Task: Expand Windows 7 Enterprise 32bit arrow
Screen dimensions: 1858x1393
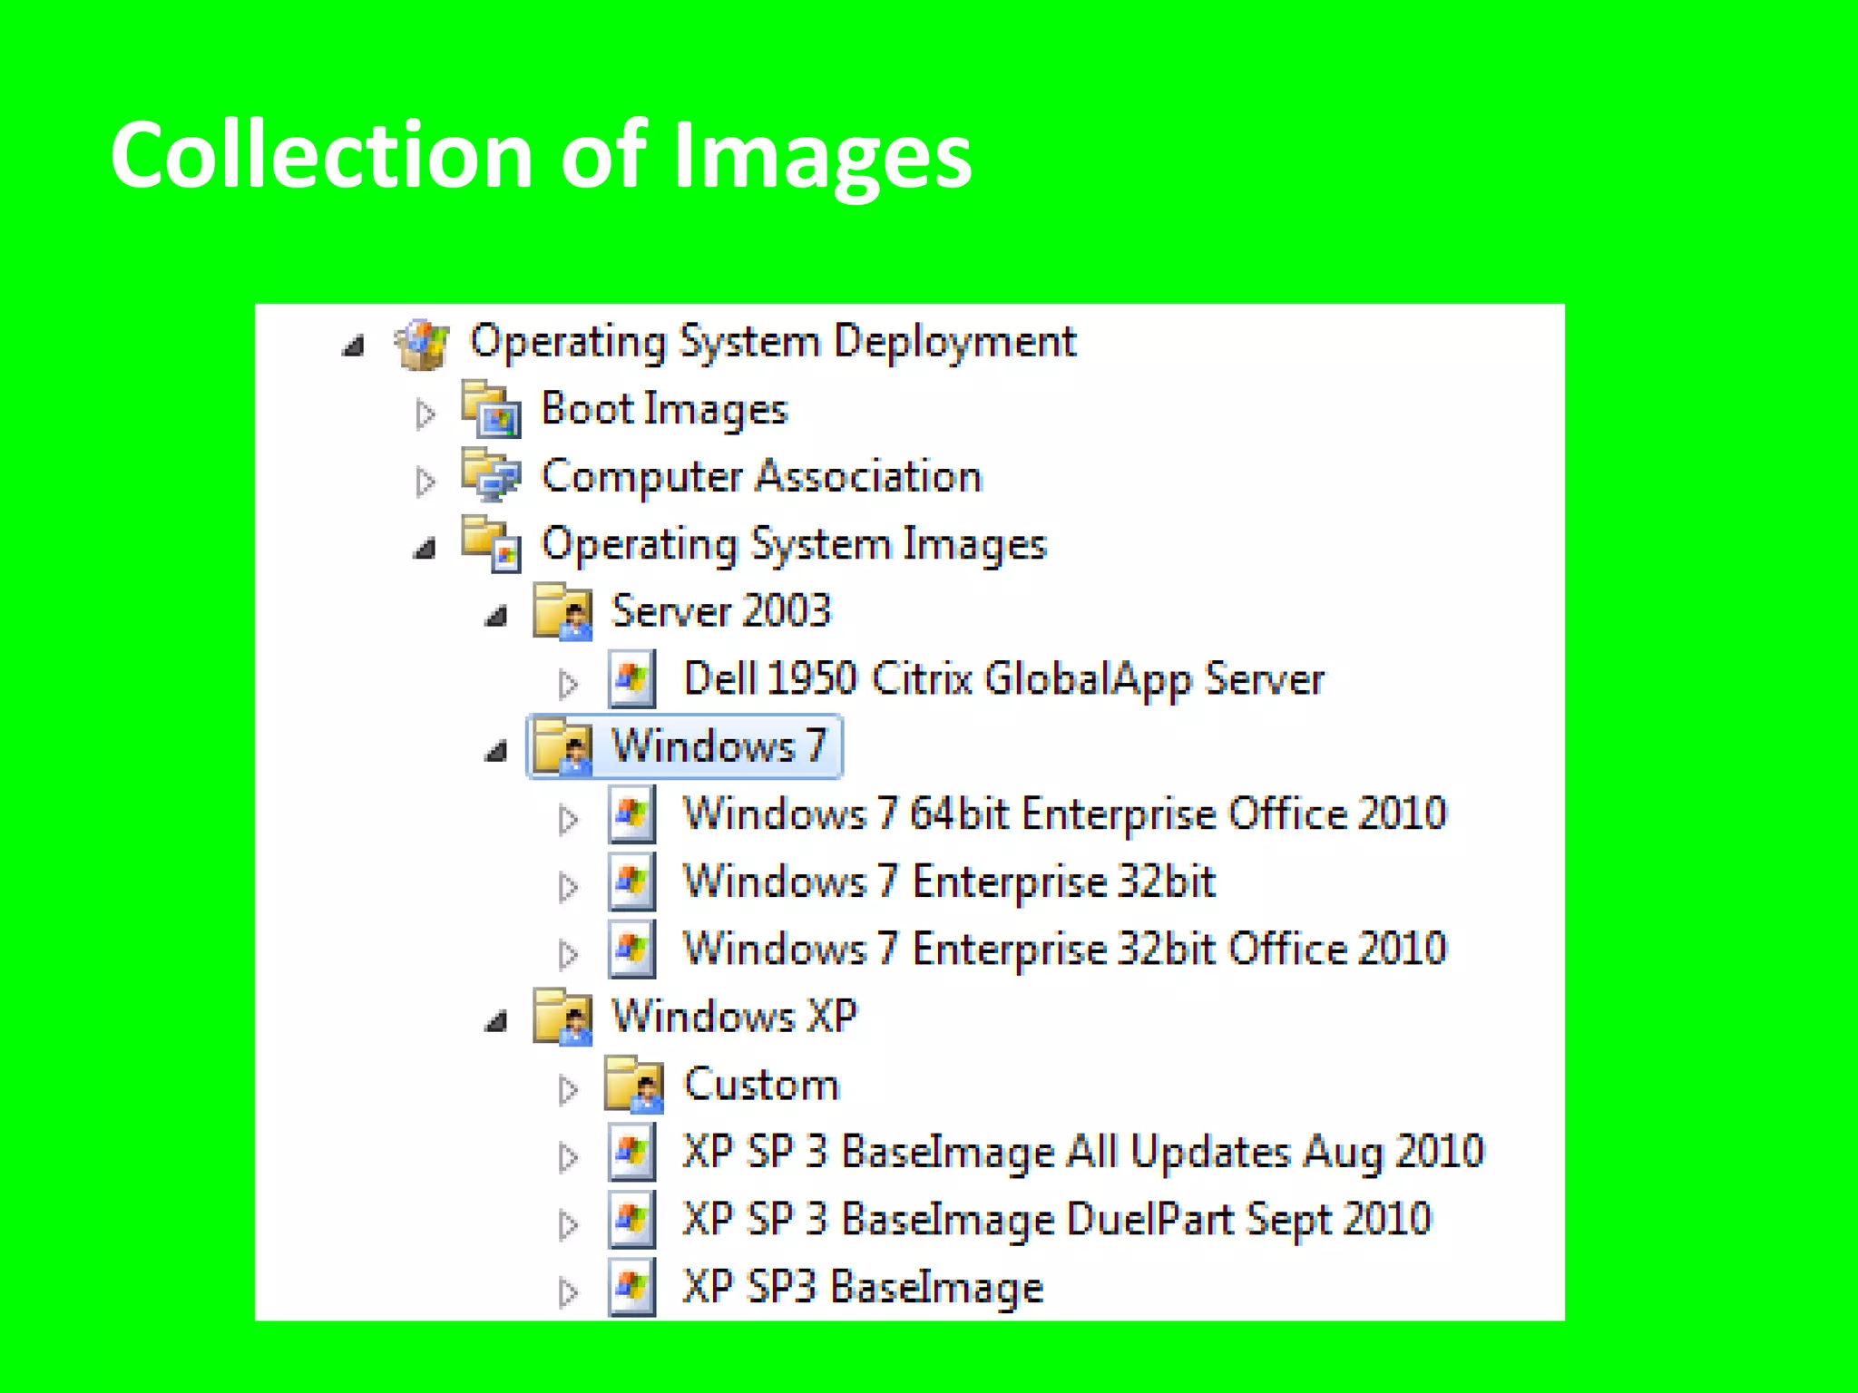Action: point(569,886)
